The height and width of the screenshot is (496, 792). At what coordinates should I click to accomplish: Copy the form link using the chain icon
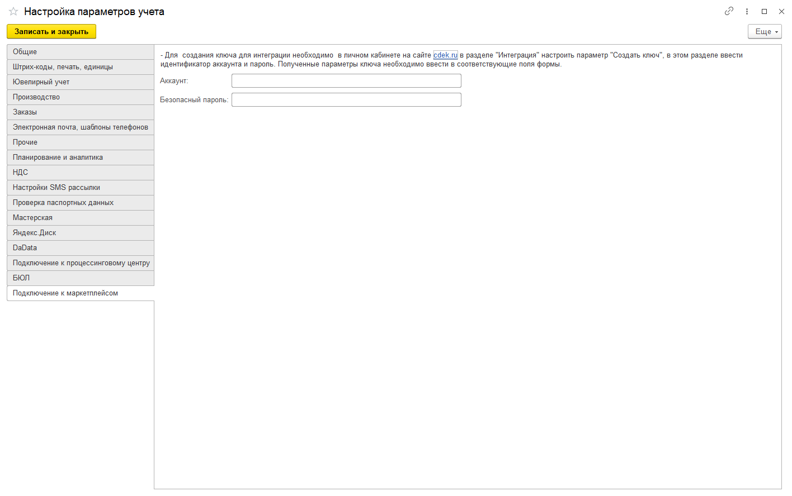click(729, 11)
